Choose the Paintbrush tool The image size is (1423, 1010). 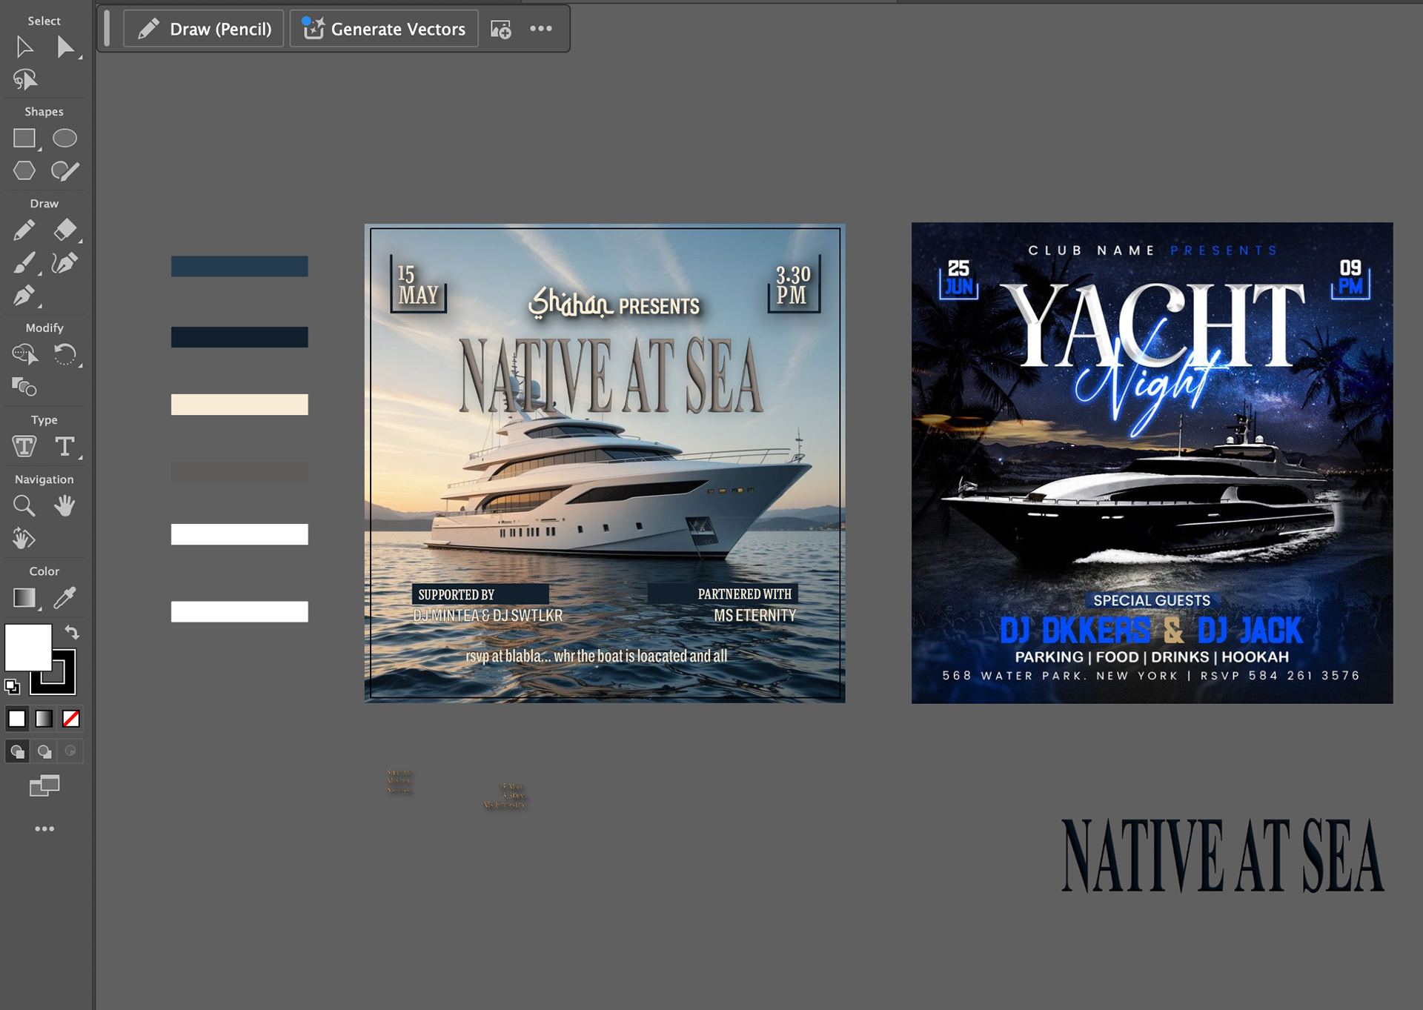coord(24,263)
